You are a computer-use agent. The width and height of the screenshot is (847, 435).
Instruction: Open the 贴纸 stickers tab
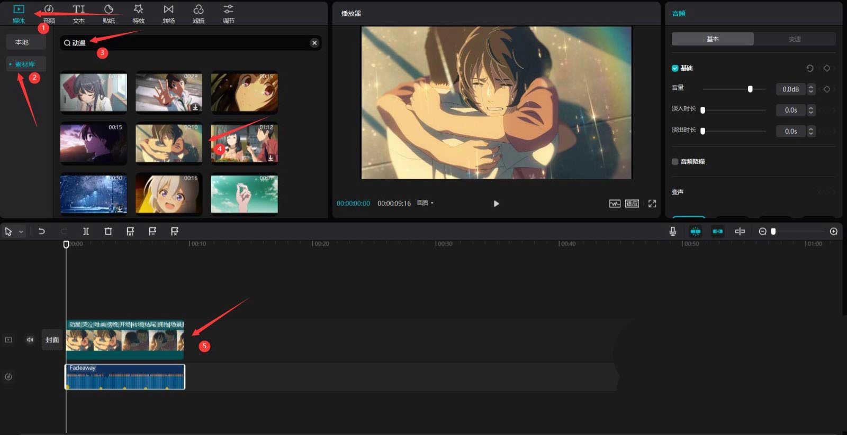tap(109, 14)
